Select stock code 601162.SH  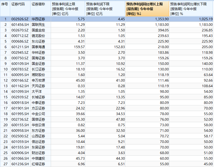[20, 86]
